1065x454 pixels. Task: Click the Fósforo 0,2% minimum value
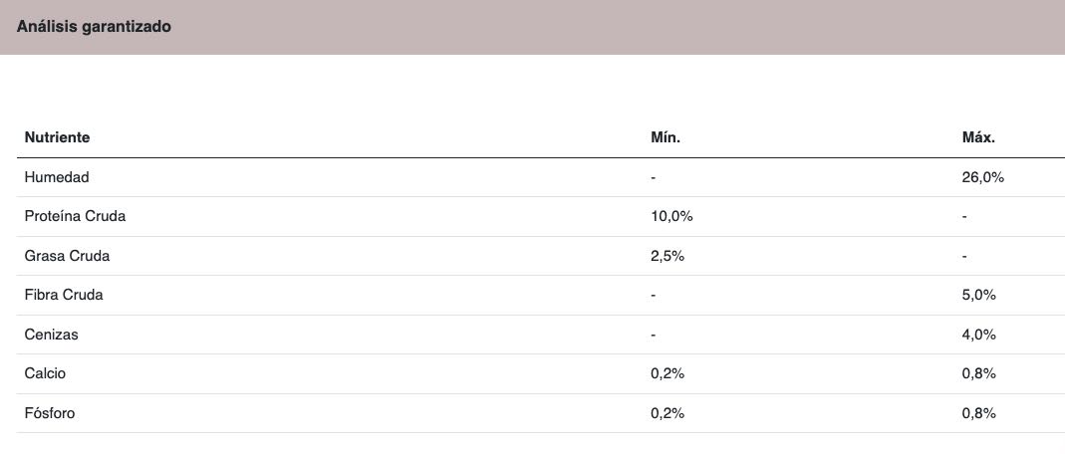[x=667, y=413]
